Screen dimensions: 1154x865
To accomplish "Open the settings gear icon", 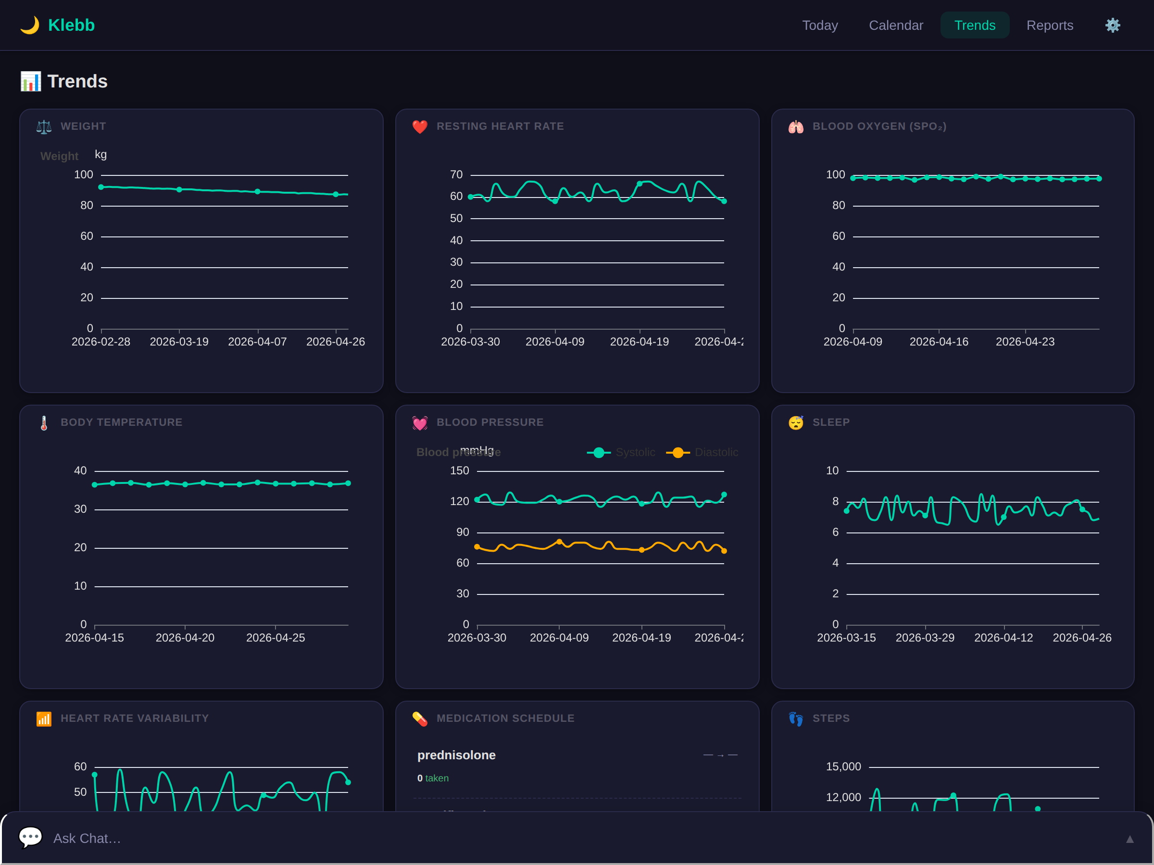I will (1112, 25).
